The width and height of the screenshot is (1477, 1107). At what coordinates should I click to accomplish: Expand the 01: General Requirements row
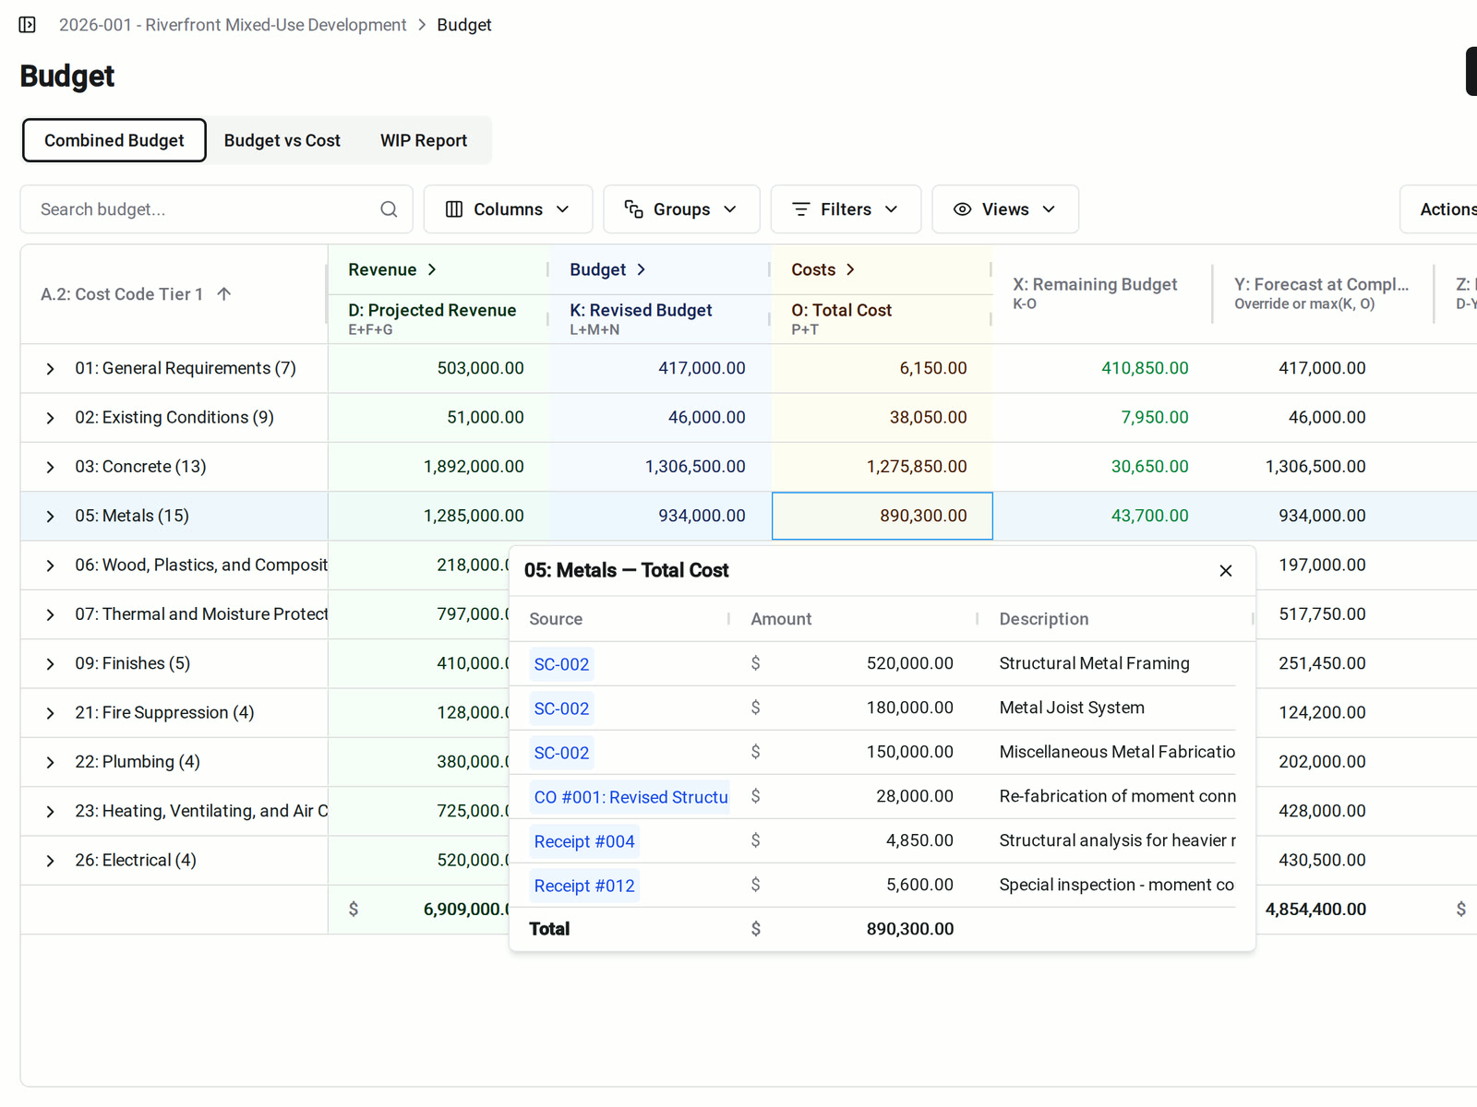pyautogui.click(x=50, y=369)
